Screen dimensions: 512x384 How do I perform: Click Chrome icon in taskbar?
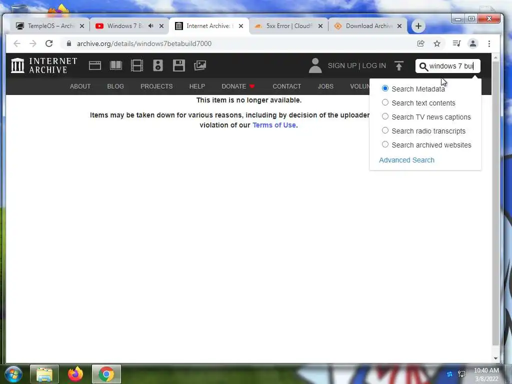[x=106, y=374]
